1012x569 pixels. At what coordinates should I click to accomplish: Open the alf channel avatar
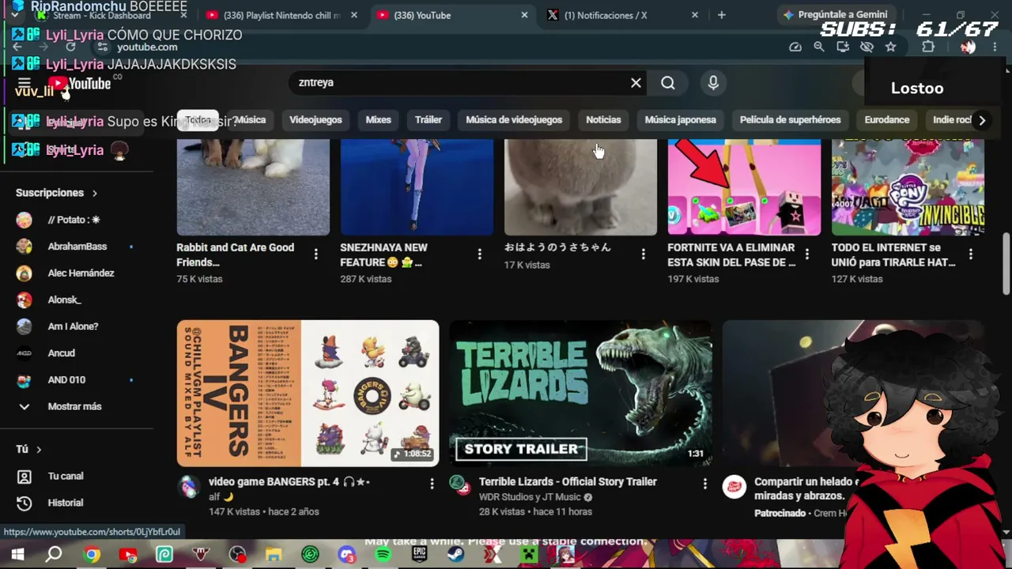[188, 486]
